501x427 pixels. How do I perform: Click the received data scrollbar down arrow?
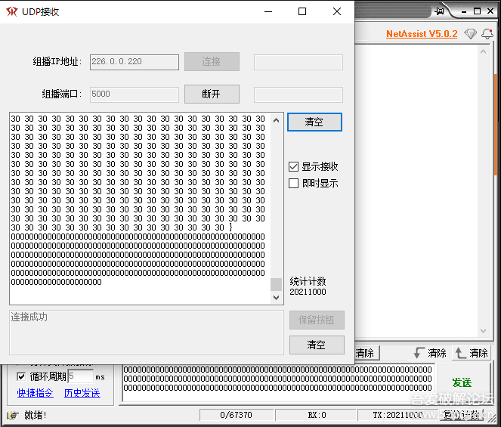[x=277, y=297]
